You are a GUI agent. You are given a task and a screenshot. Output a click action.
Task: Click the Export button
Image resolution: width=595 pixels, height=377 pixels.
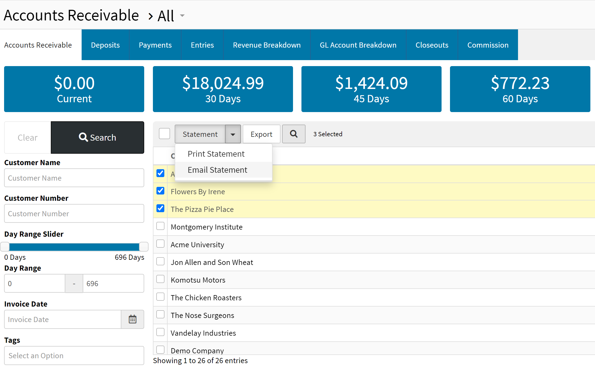pyautogui.click(x=261, y=134)
